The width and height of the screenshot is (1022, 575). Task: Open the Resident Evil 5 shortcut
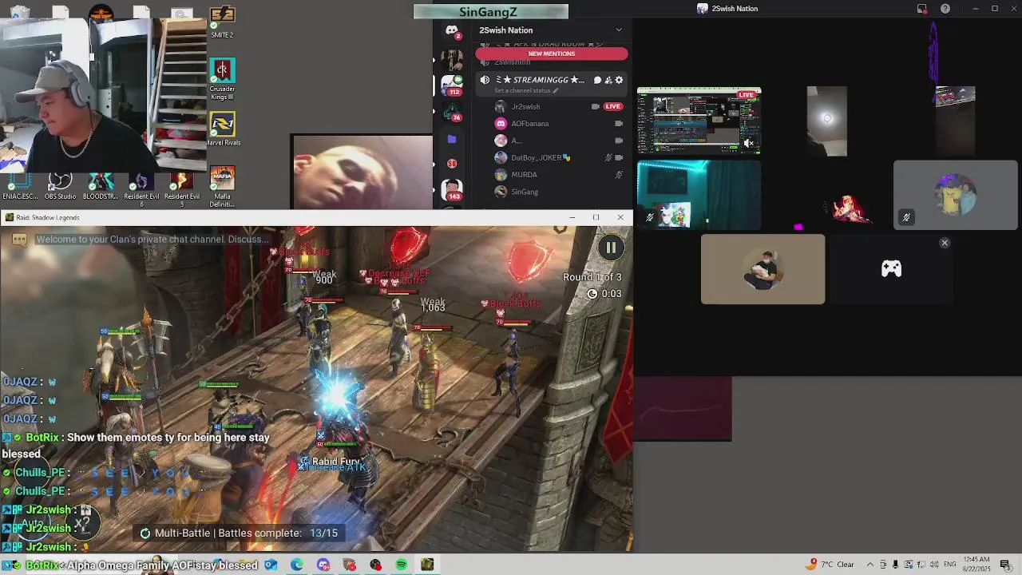tap(182, 190)
